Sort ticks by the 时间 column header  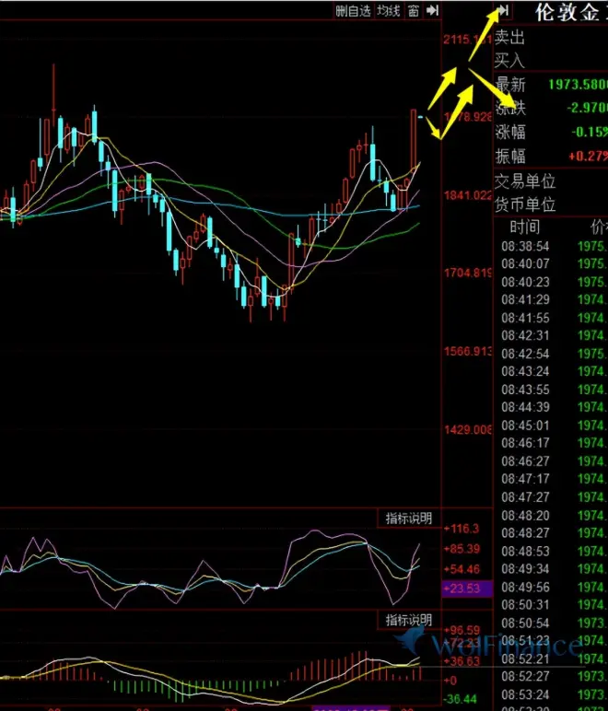coord(524,227)
